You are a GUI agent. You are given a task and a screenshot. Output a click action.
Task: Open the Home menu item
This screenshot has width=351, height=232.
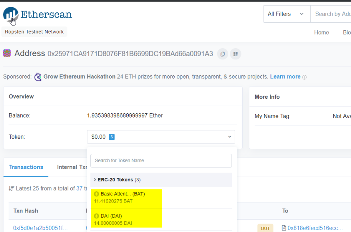tap(321, 33)
